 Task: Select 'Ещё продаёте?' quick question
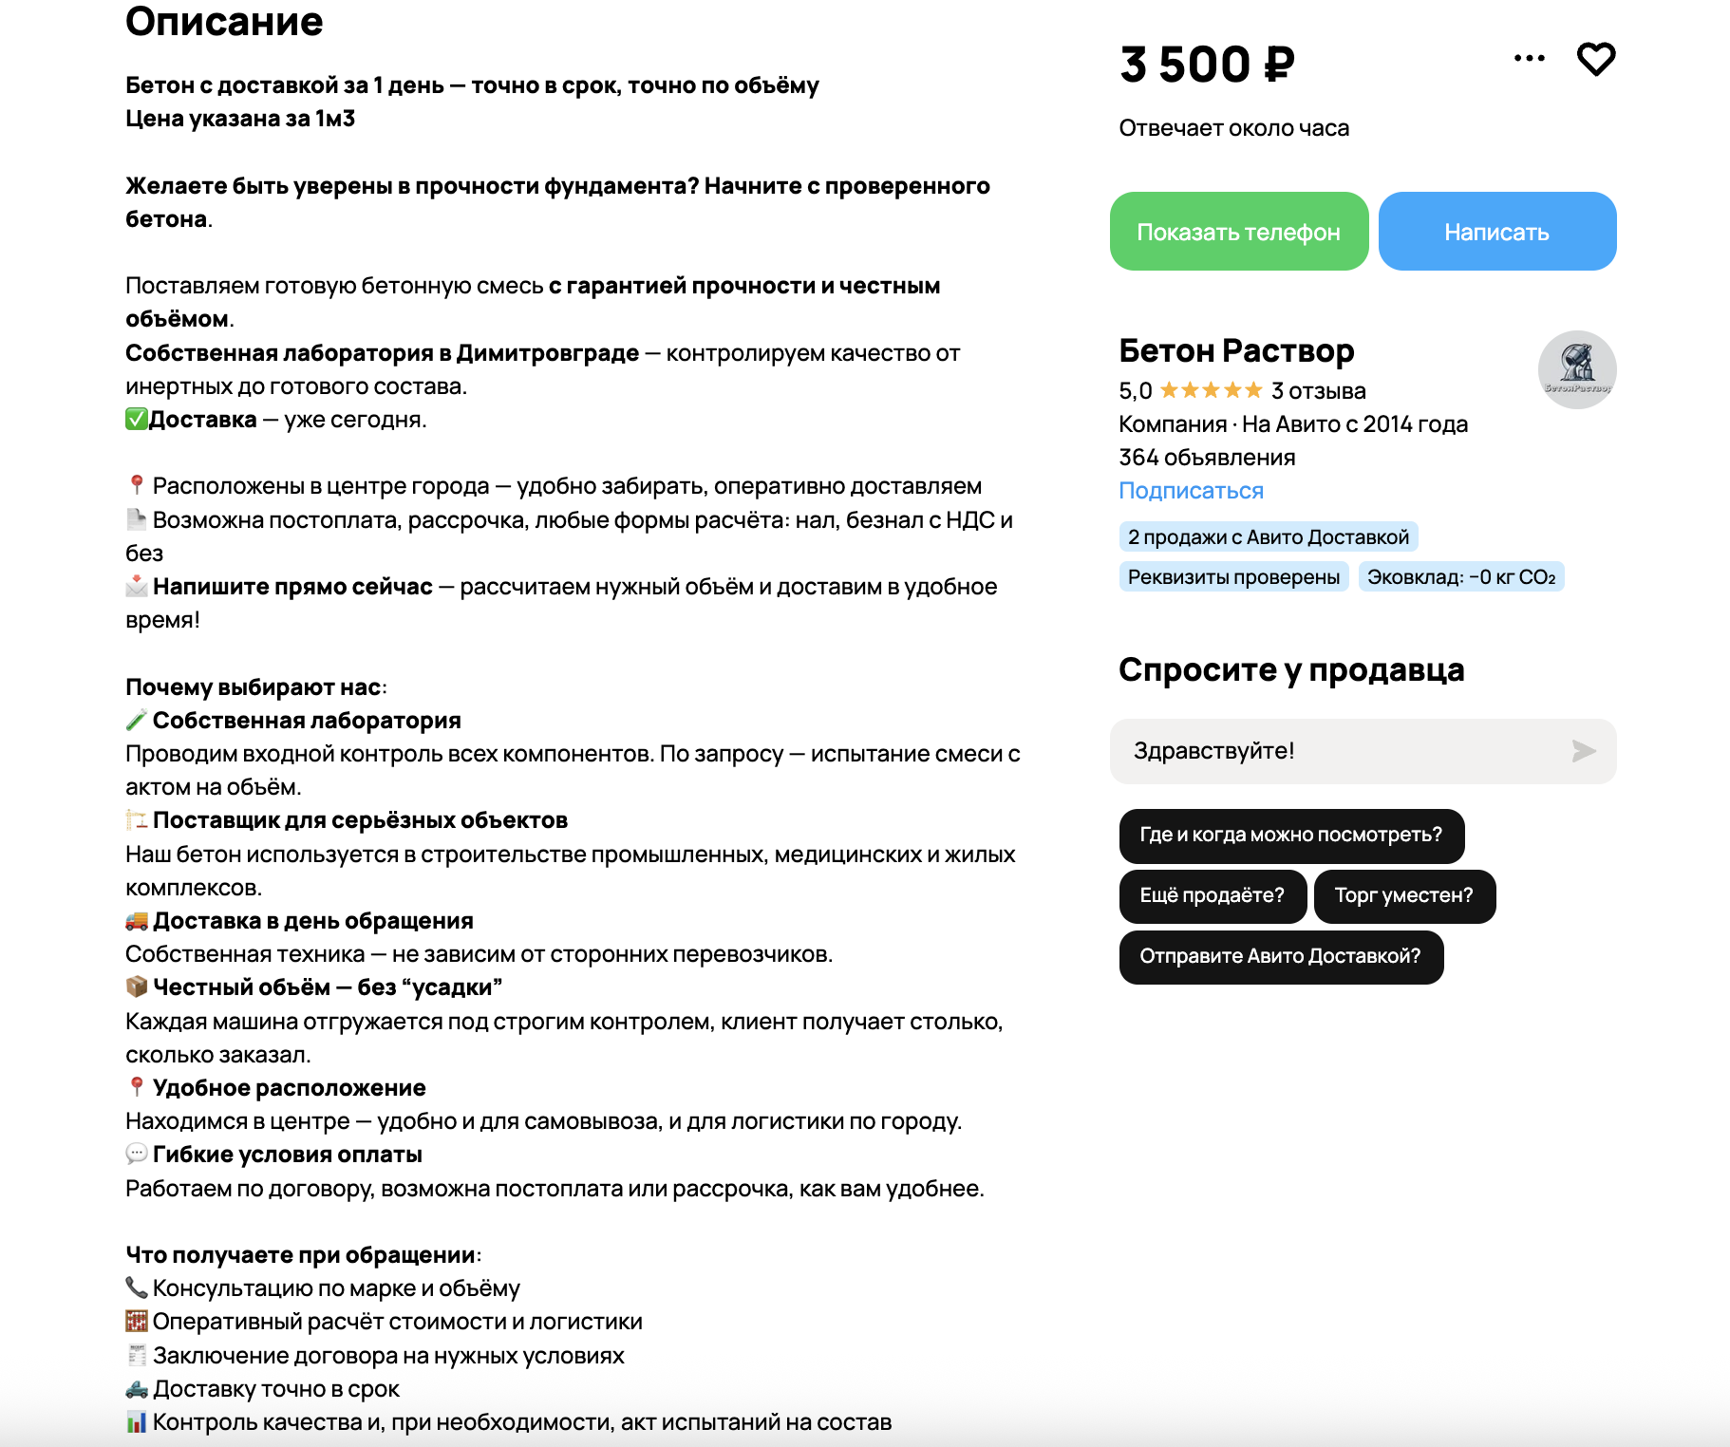point(1213,895)
